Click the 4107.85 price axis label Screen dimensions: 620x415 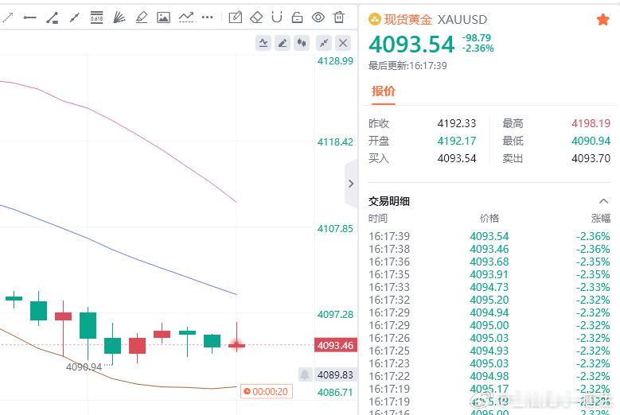coord(335,229)
